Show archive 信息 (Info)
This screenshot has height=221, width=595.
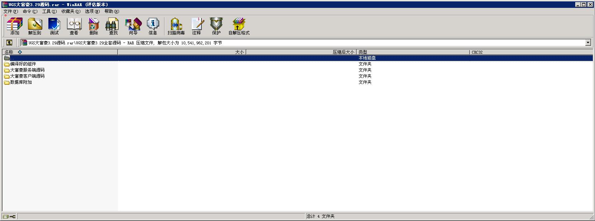pos(153,26)
